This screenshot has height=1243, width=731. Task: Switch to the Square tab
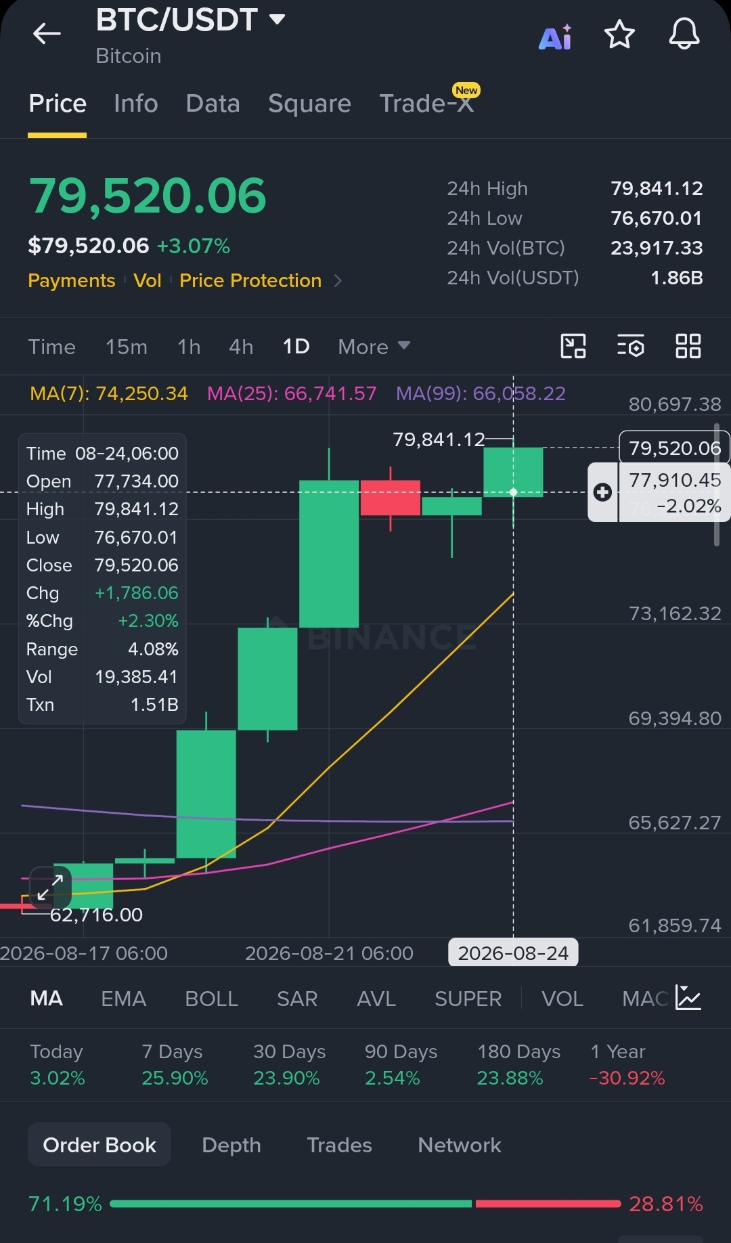(x=309, y=104)
